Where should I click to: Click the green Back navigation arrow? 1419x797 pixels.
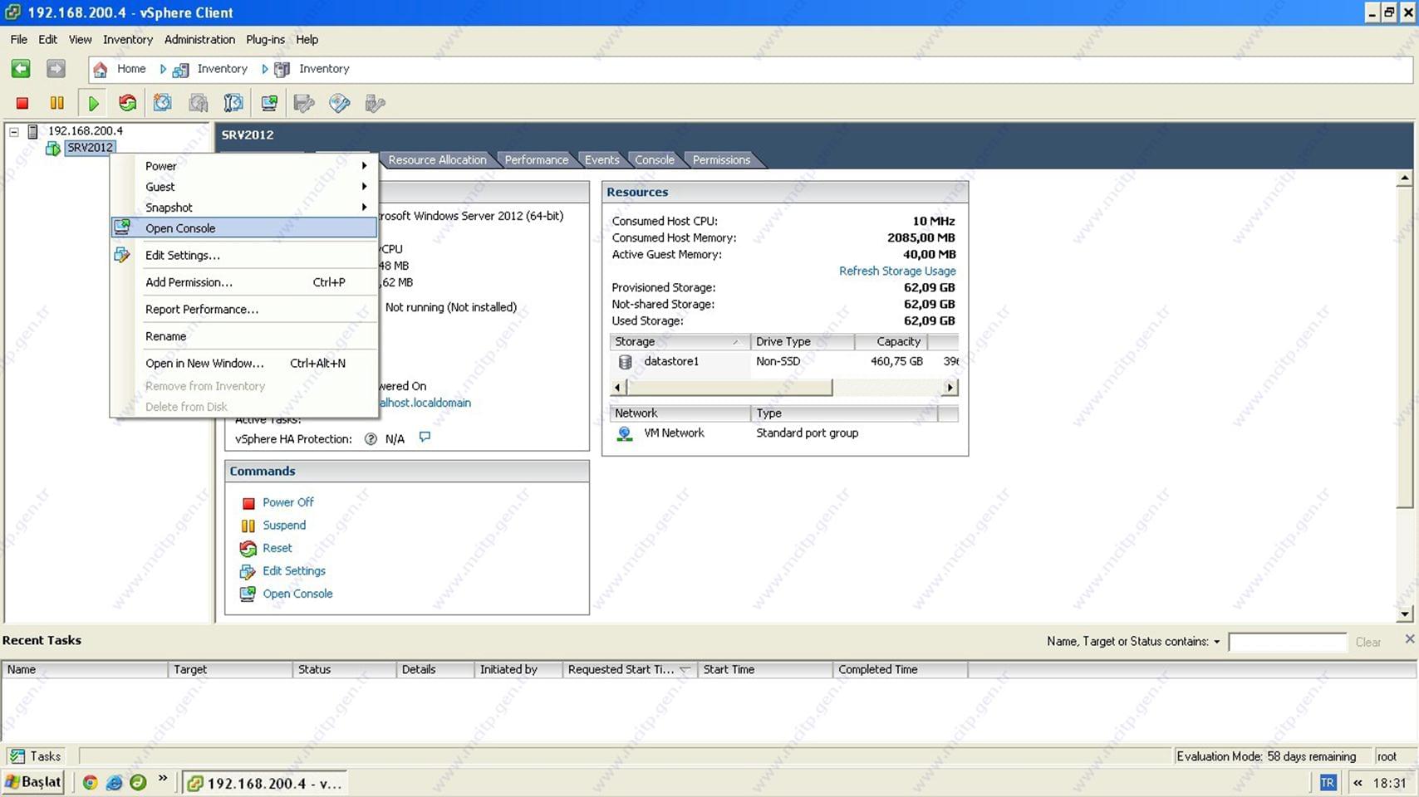coord(21,69)
